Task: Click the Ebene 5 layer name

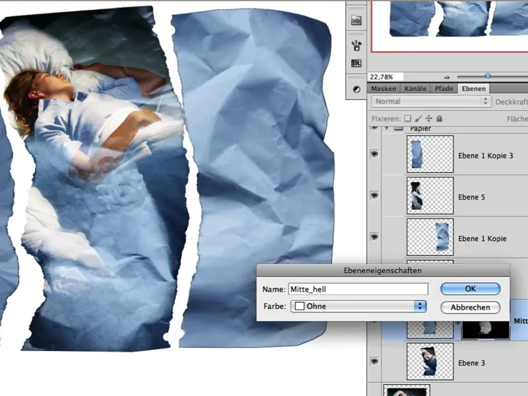Action: pos(471,197)
